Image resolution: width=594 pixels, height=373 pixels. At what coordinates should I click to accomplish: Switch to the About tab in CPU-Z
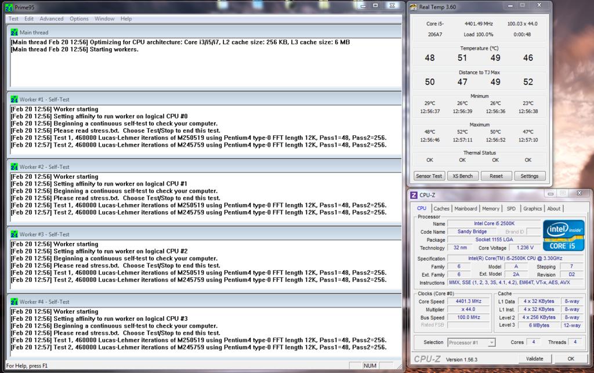pos(554,209)
